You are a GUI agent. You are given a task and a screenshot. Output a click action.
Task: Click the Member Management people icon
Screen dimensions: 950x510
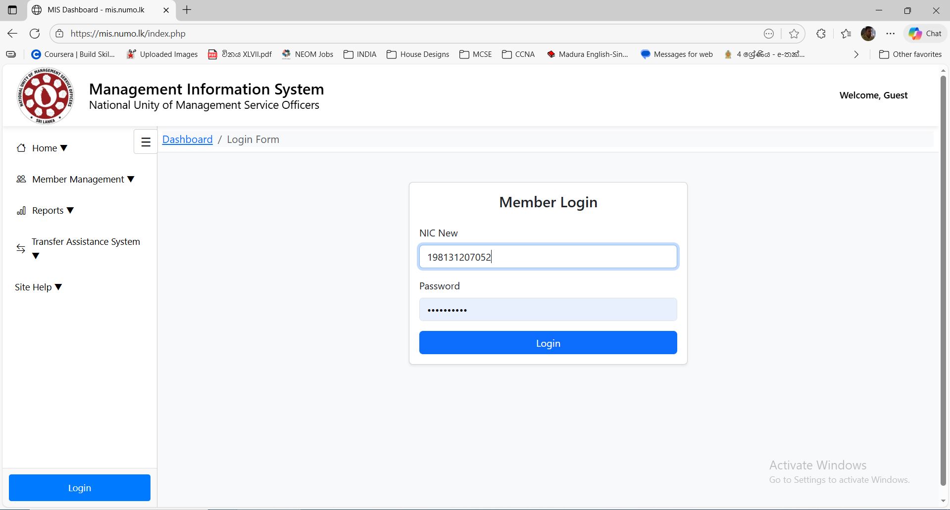click(x=21, y=179)
